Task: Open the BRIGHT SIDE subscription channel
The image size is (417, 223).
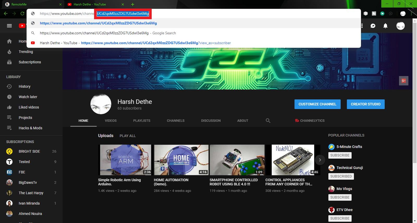Action: (x=31, y=151)
